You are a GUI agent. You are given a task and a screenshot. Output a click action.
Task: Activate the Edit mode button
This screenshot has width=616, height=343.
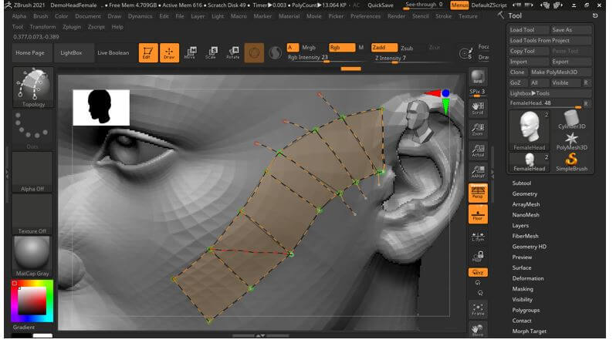click(x=147, y=52)
